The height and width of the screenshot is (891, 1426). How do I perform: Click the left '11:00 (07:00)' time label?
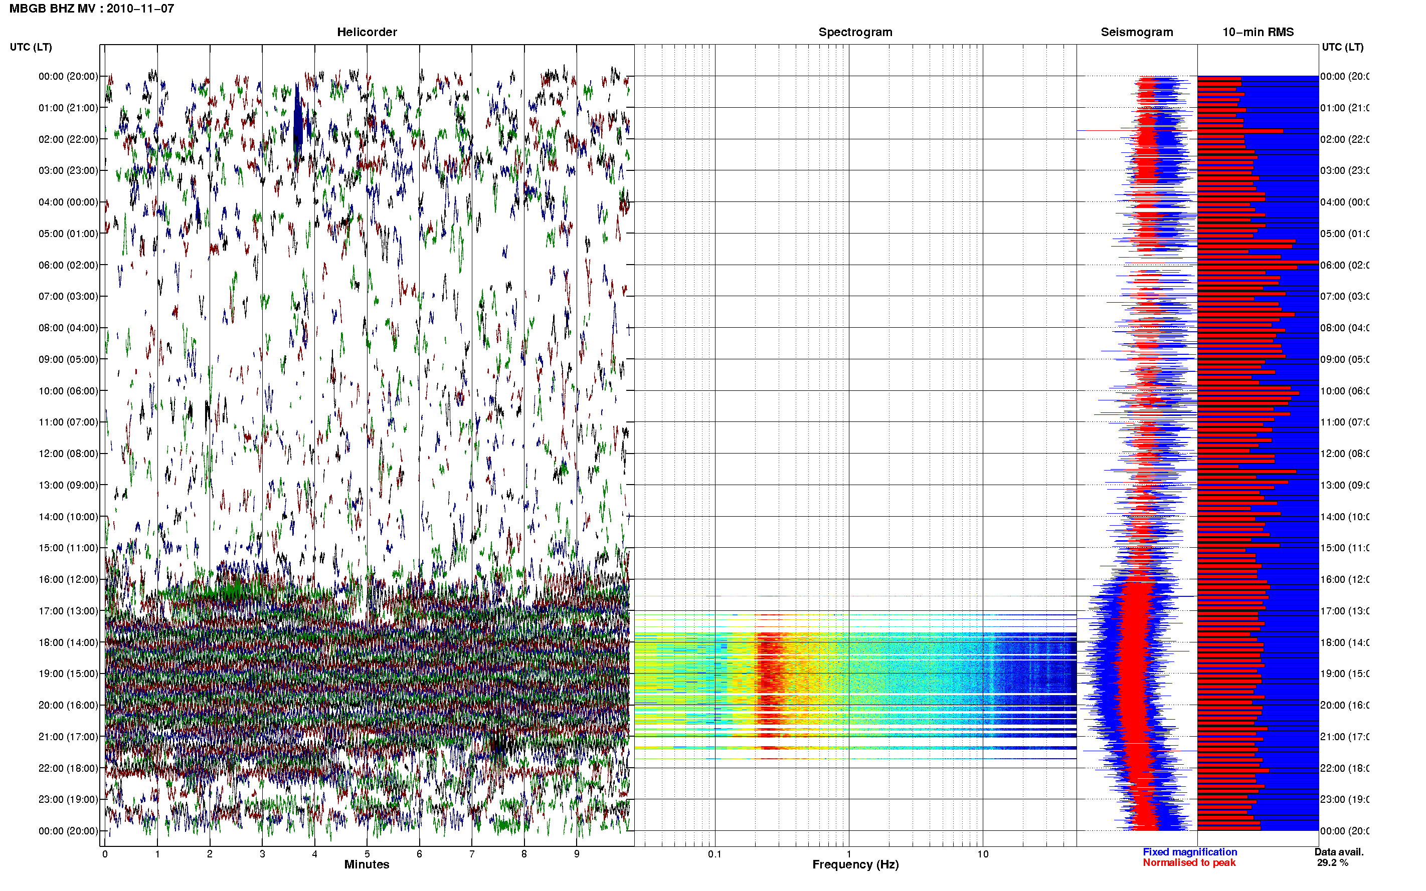coord(68,422)
